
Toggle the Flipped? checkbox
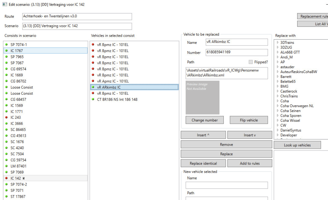(x=251, y=62)
